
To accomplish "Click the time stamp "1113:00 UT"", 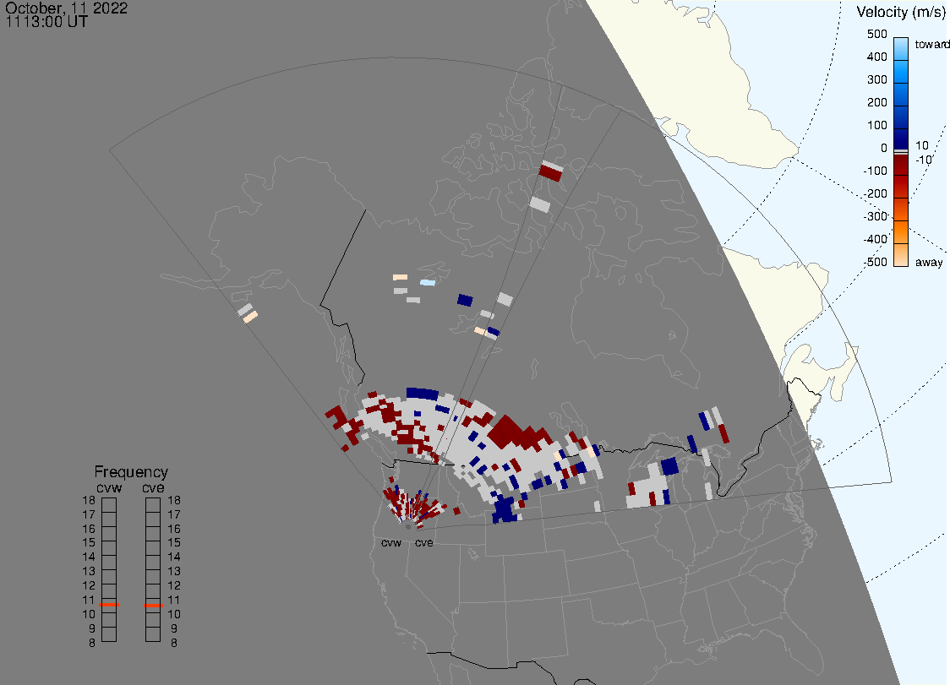I will click(x=46, y=22).
